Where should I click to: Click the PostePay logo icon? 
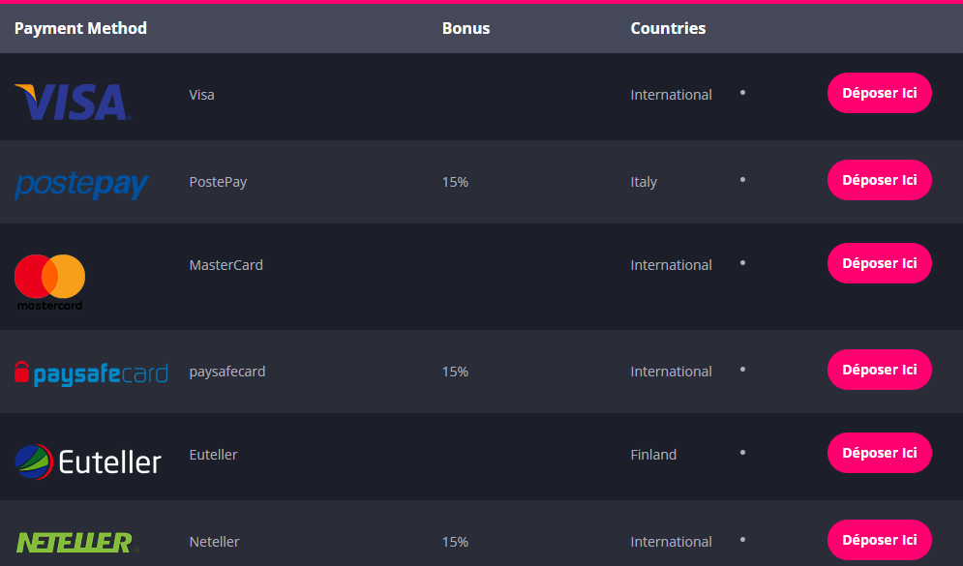(81, 184)
